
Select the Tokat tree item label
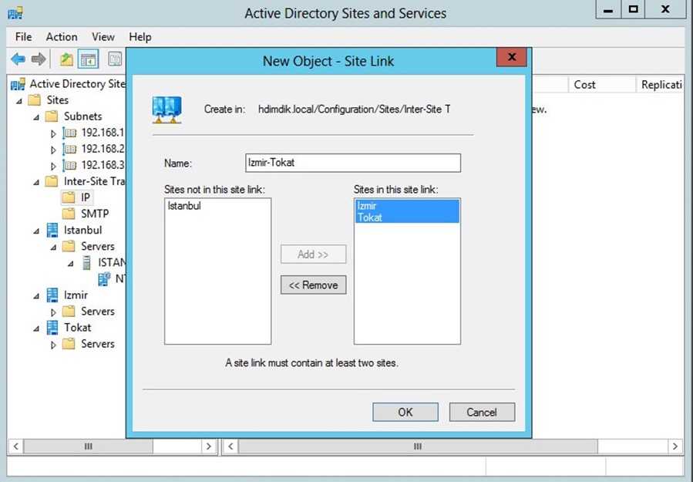coord(77,327)
